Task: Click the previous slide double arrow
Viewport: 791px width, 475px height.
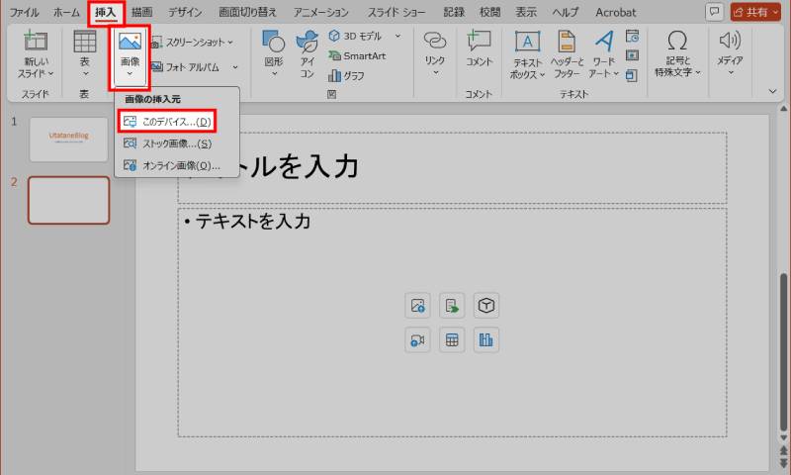Action: pyautogui.click(x=783, y=450)
